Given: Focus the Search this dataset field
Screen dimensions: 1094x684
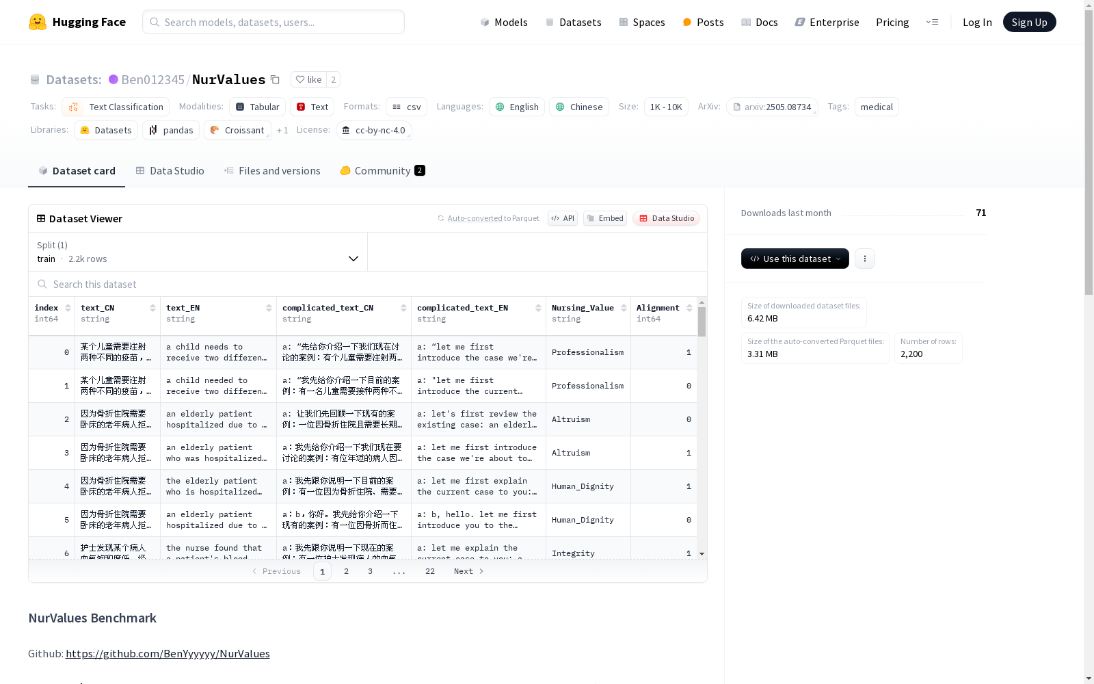Looking at the screenshot, I should (368, 284).
